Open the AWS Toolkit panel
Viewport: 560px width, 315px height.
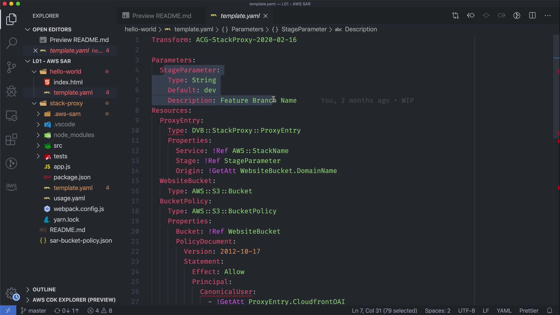[11, 187]
